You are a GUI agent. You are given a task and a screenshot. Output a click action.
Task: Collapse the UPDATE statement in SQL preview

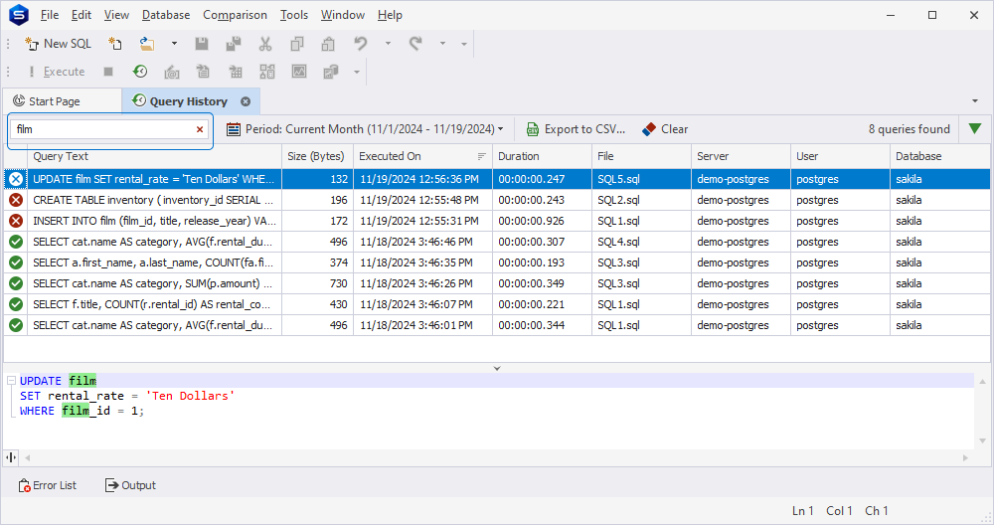[x=11, y=381]
